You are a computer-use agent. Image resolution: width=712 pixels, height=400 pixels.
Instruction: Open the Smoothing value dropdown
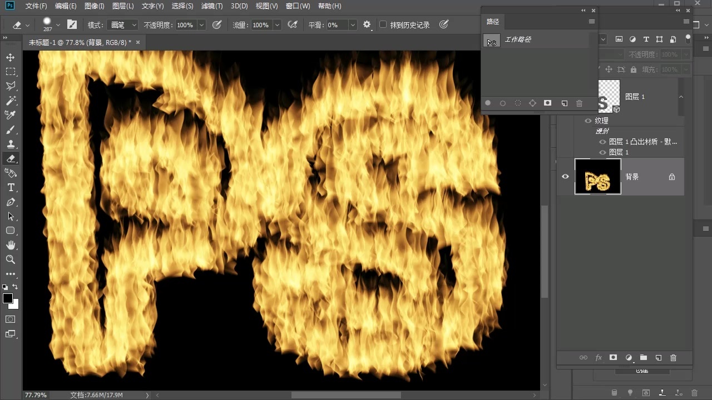[x=353, y=25]
